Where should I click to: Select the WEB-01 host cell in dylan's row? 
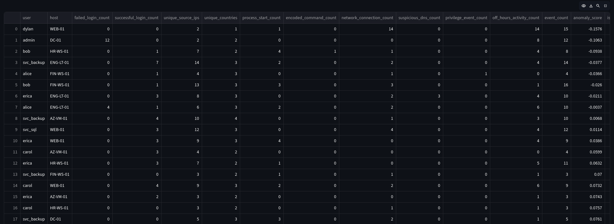tap(60, 29)
